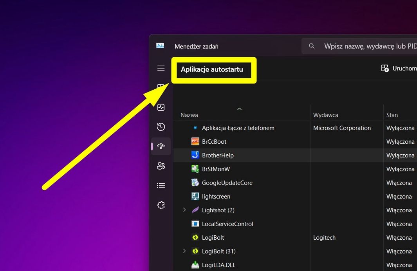Viewport: 417px width, 271px height.
Task: Click the LocalServiceControl app icon
Action: click(195, 224)
